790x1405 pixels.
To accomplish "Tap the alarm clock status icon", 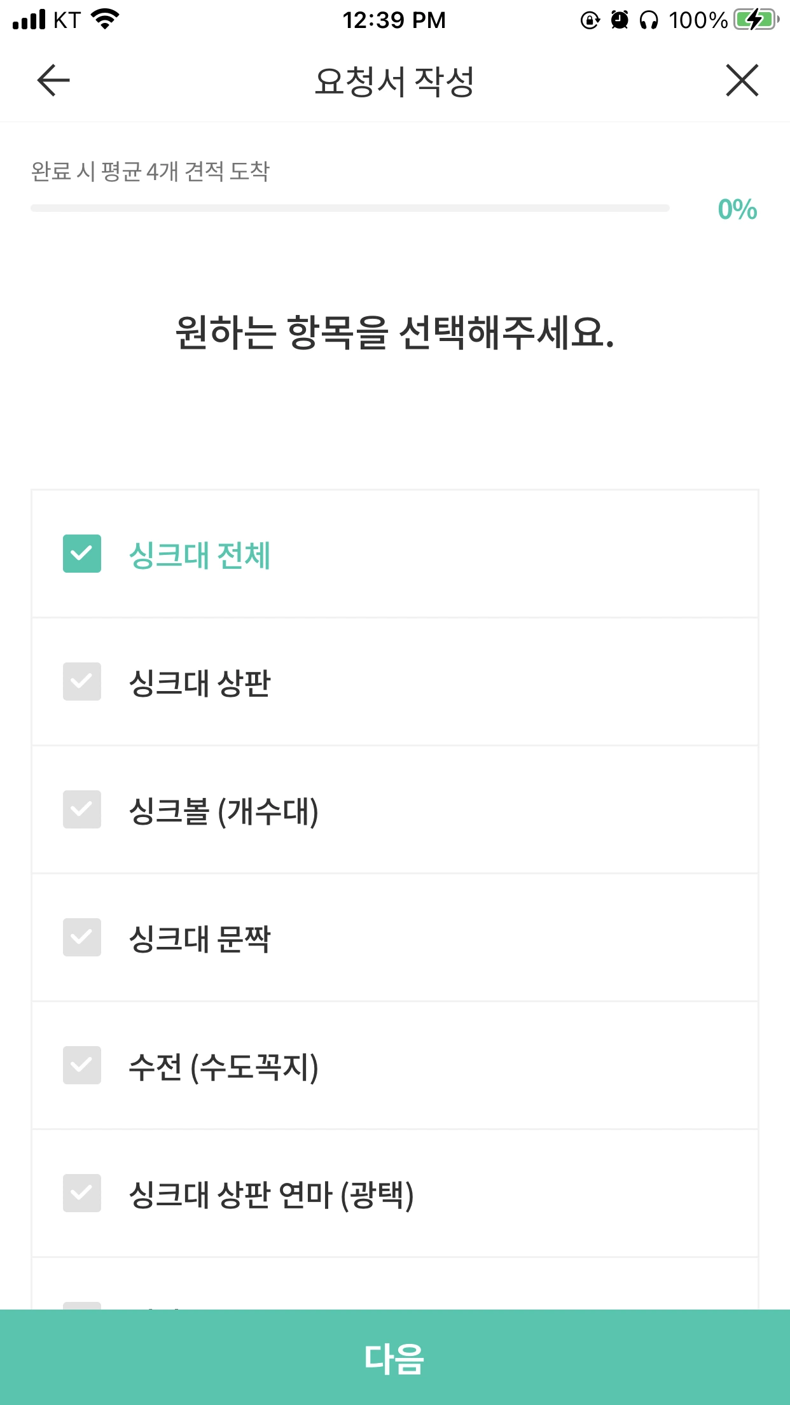I will (x=620, y=20).
